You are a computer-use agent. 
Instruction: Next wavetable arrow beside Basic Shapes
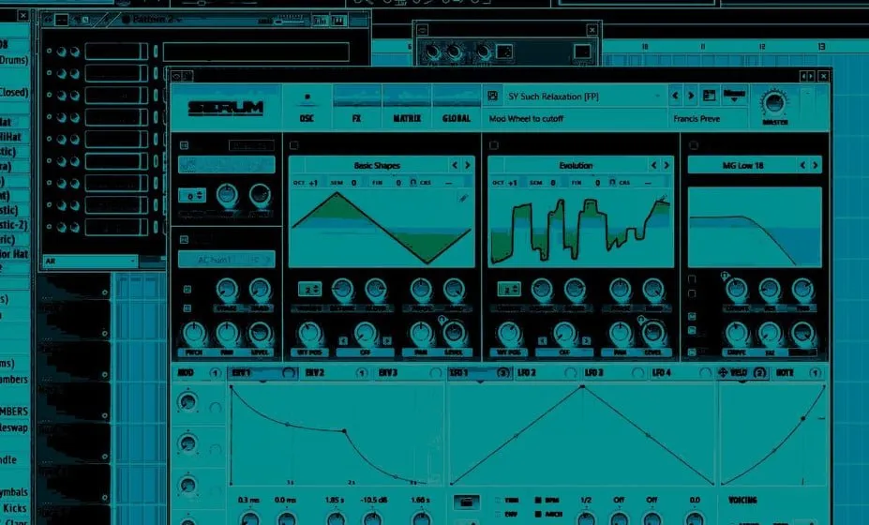tap(468, 165)
